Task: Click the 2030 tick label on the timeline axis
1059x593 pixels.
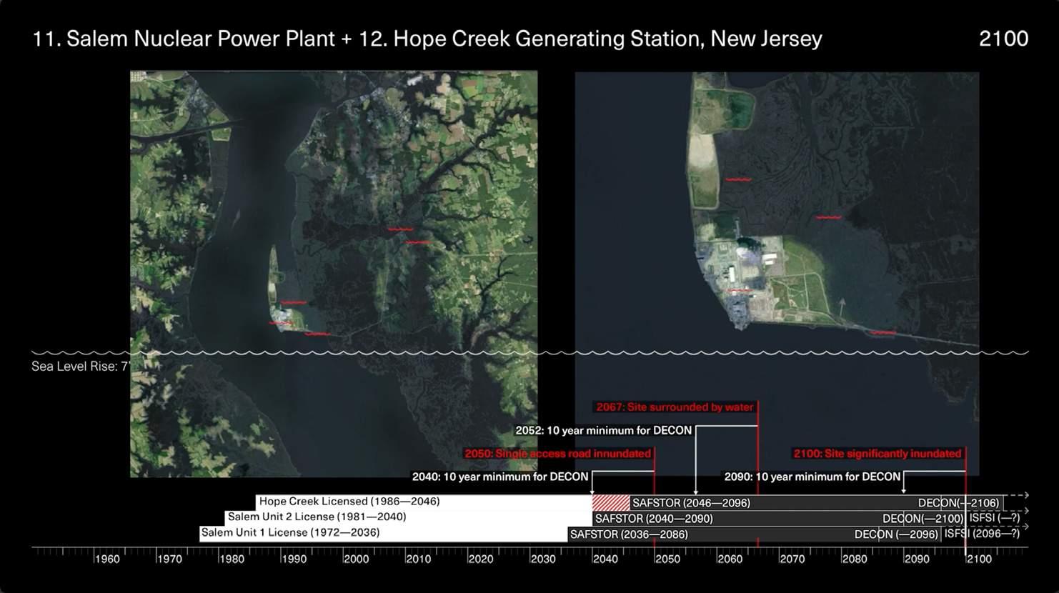Action: pyautogui.click(x=543, y=559)
